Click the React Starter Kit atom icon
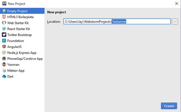This screenshot has height=112, width=181. tap(4, 29)
